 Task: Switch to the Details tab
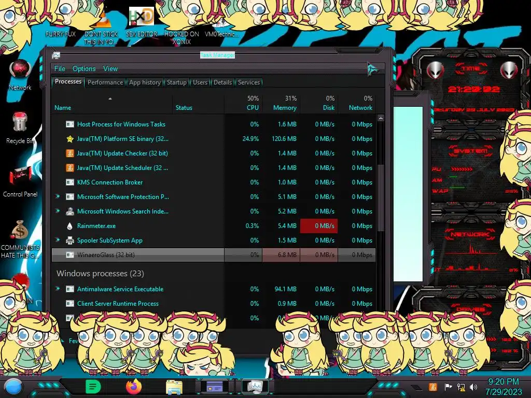(222, 82)
